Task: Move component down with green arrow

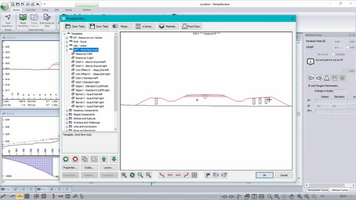Action: click(114, 159)
